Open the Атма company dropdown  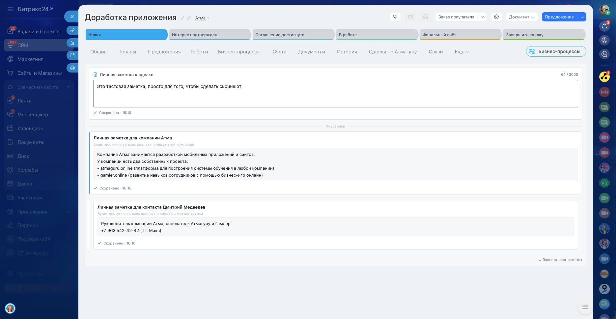(x=202, y=18)
